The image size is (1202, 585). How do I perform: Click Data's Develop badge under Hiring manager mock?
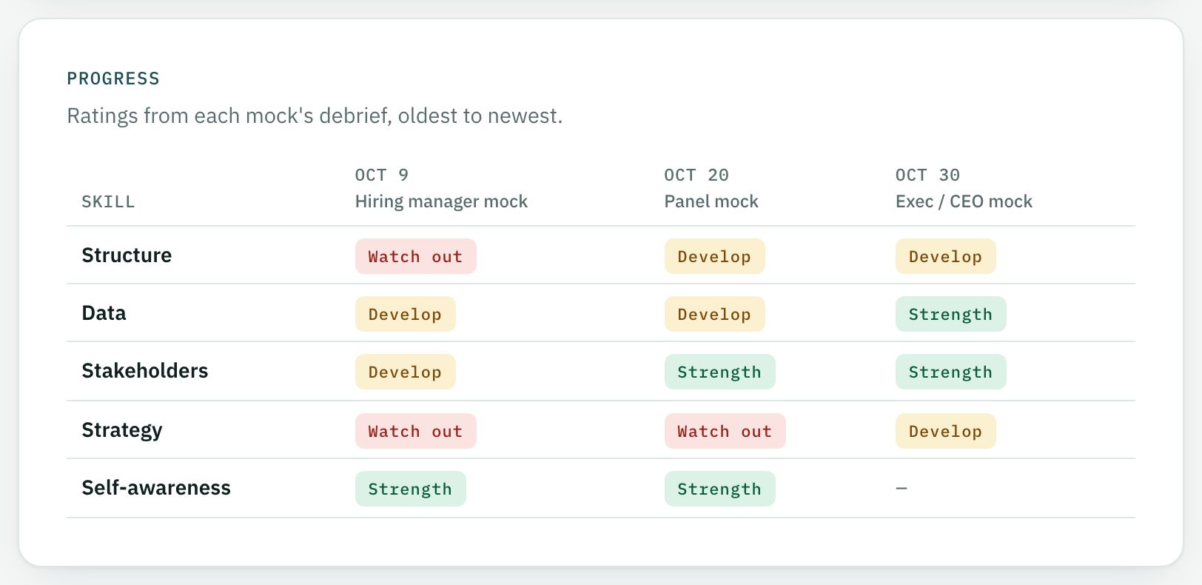click(406, 314)
